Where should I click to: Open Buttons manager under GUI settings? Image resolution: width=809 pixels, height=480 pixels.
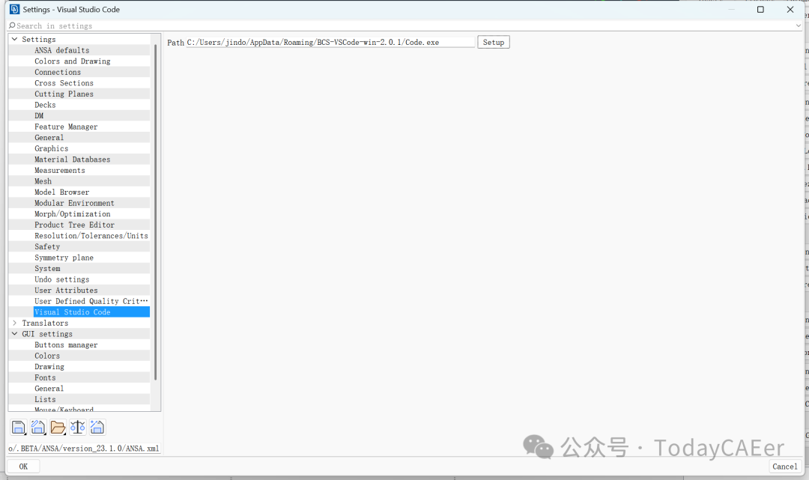[x=66, y=345]
